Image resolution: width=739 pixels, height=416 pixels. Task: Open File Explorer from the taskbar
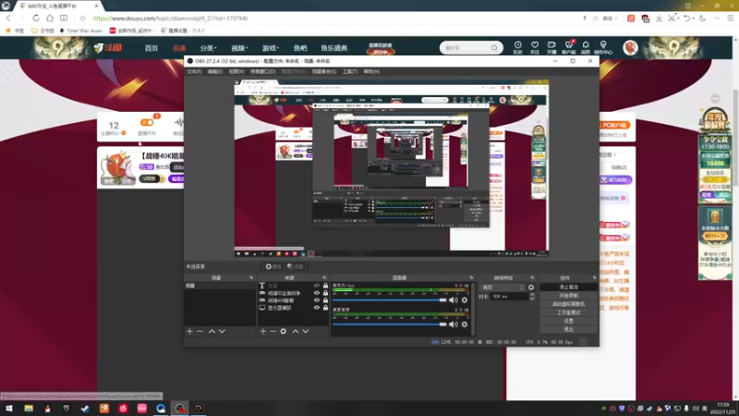click(x=29, y=409)
